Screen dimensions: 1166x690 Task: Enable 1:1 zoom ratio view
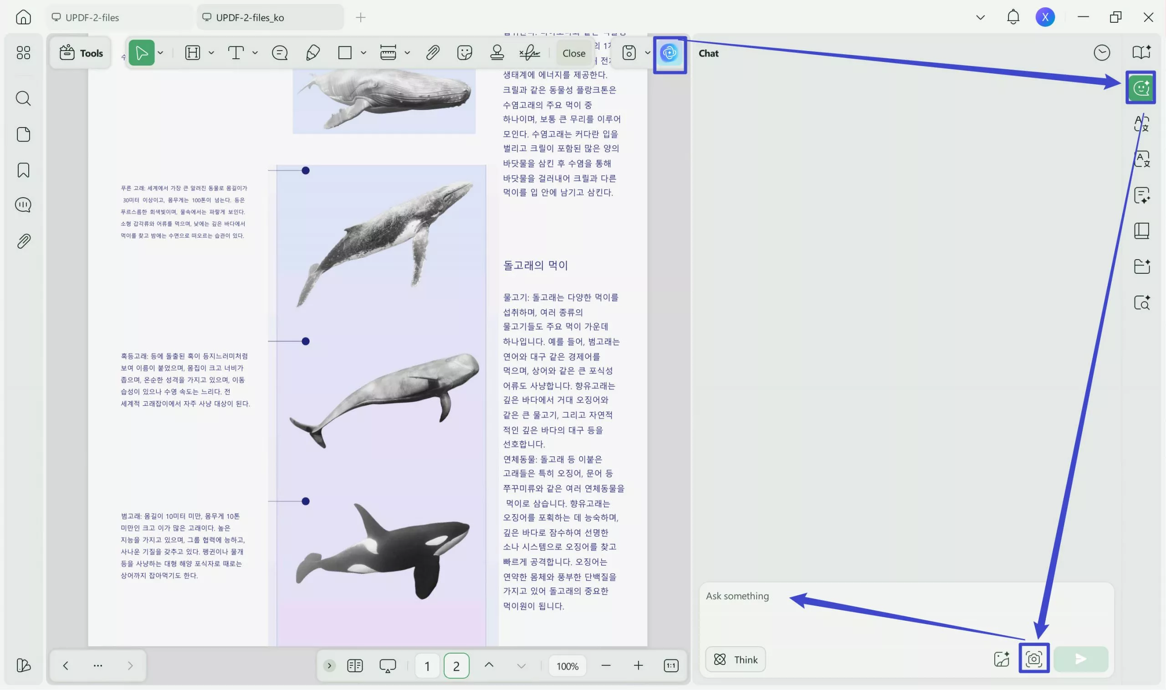tap(671, 665)
